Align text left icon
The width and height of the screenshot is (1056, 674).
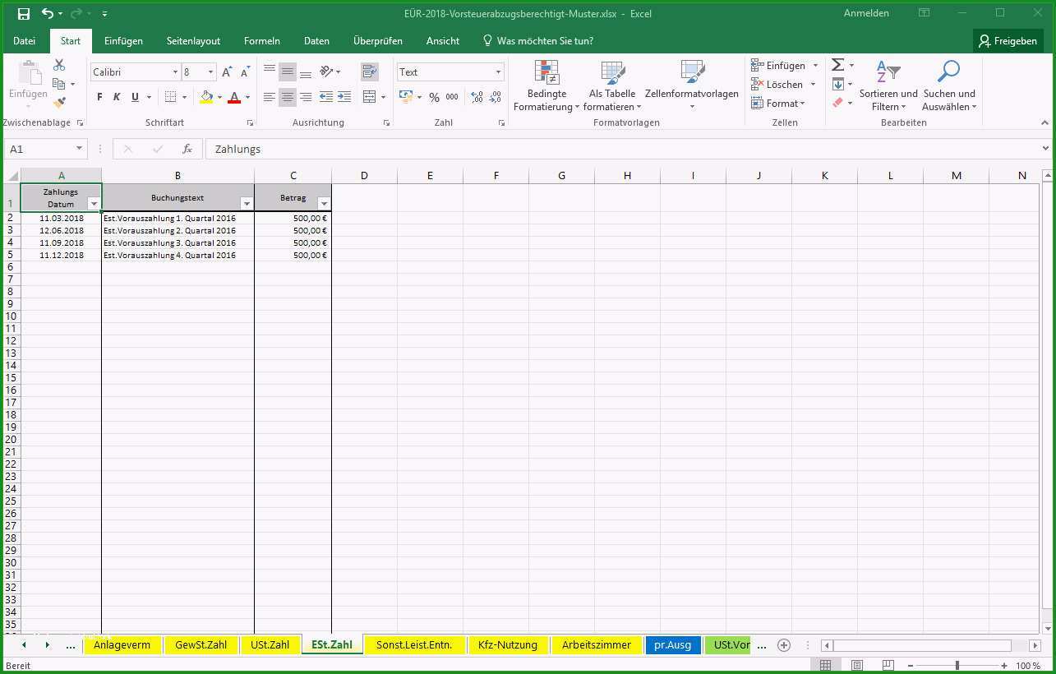270,97
